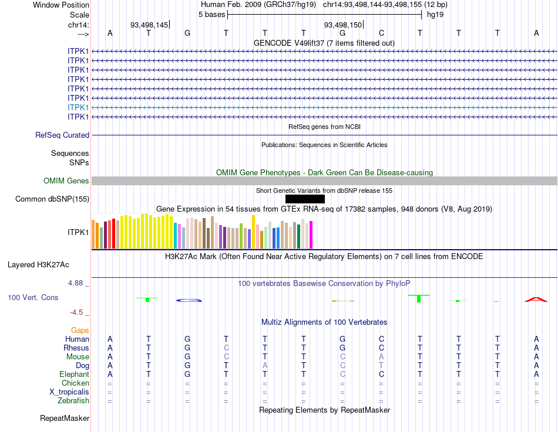
Task: Click the -4.5 PhyloP lower scale value
Action: pos(76,312)
